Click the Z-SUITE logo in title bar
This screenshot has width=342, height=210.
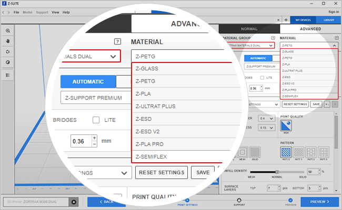4,4
